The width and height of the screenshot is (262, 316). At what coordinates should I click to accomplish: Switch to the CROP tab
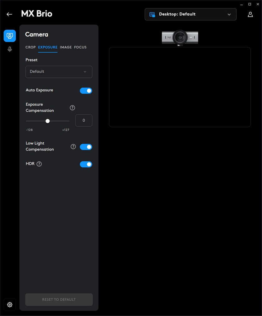(31, 47)
